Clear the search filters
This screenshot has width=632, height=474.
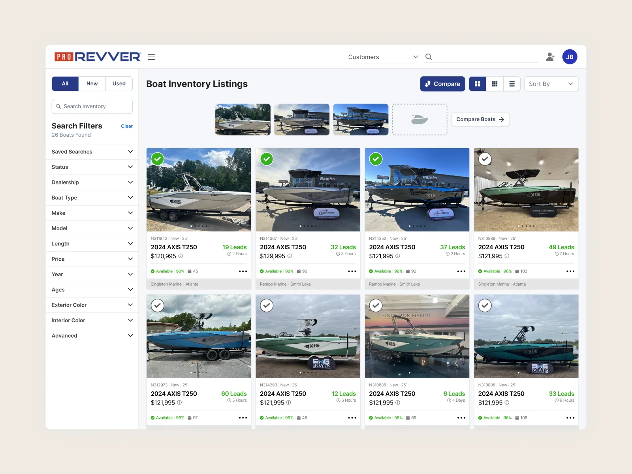pos(126,126)
